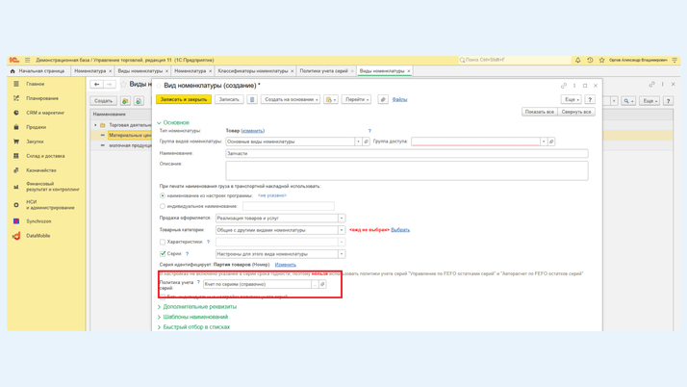This screenshot has width=687, height=387.
Task: Click the Файлы link
Action: coord(399,99)
